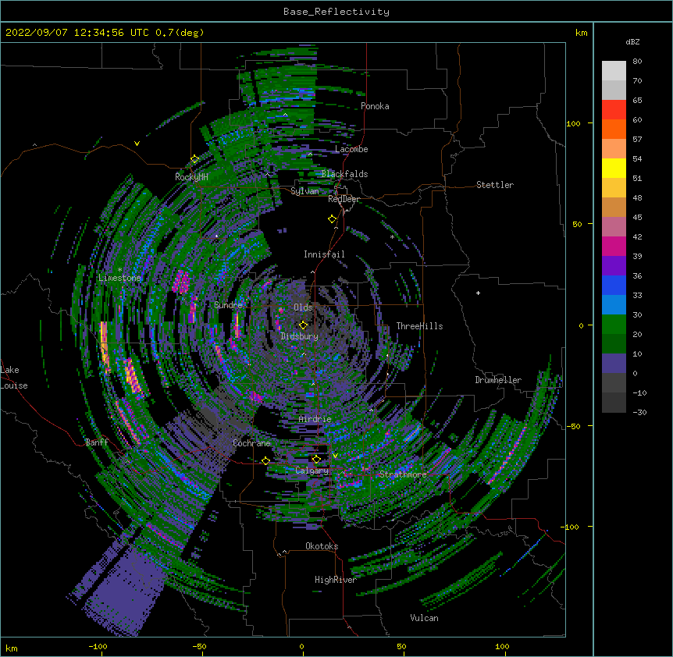
Task: Click the Limestone label
Action: coord(119,278)
